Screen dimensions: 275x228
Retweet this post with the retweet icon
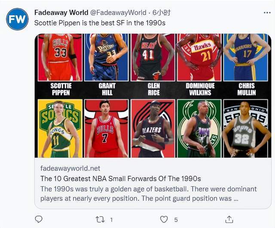(100, 219)
